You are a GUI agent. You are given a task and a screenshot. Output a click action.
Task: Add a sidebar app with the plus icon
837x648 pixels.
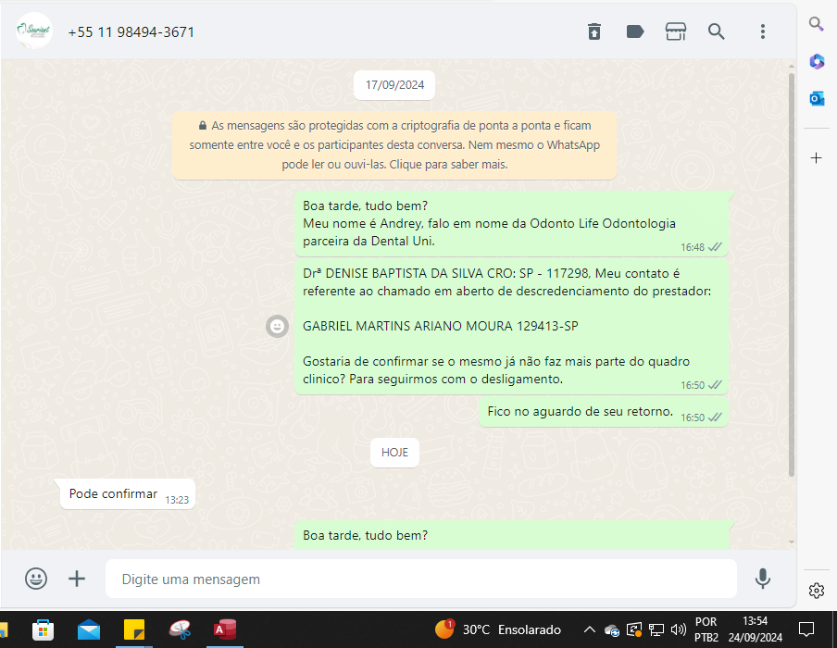(817, 158)
